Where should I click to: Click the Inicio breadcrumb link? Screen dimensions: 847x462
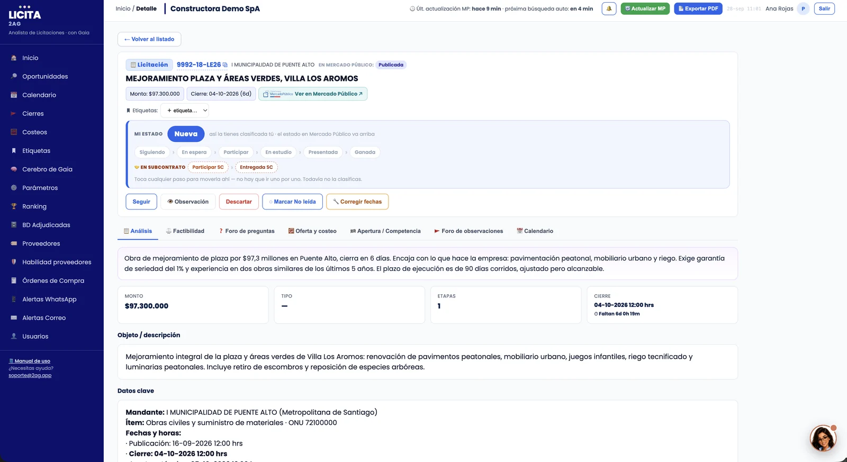[123, 8]
